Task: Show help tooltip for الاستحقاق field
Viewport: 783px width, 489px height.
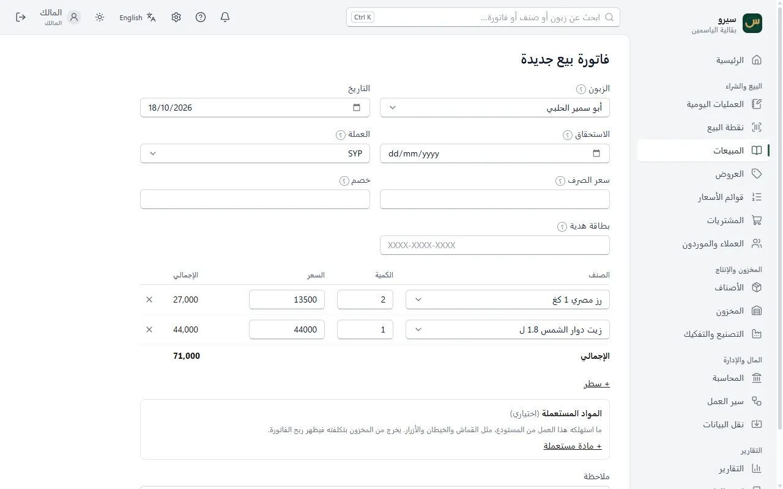Action: coord(568,134)
